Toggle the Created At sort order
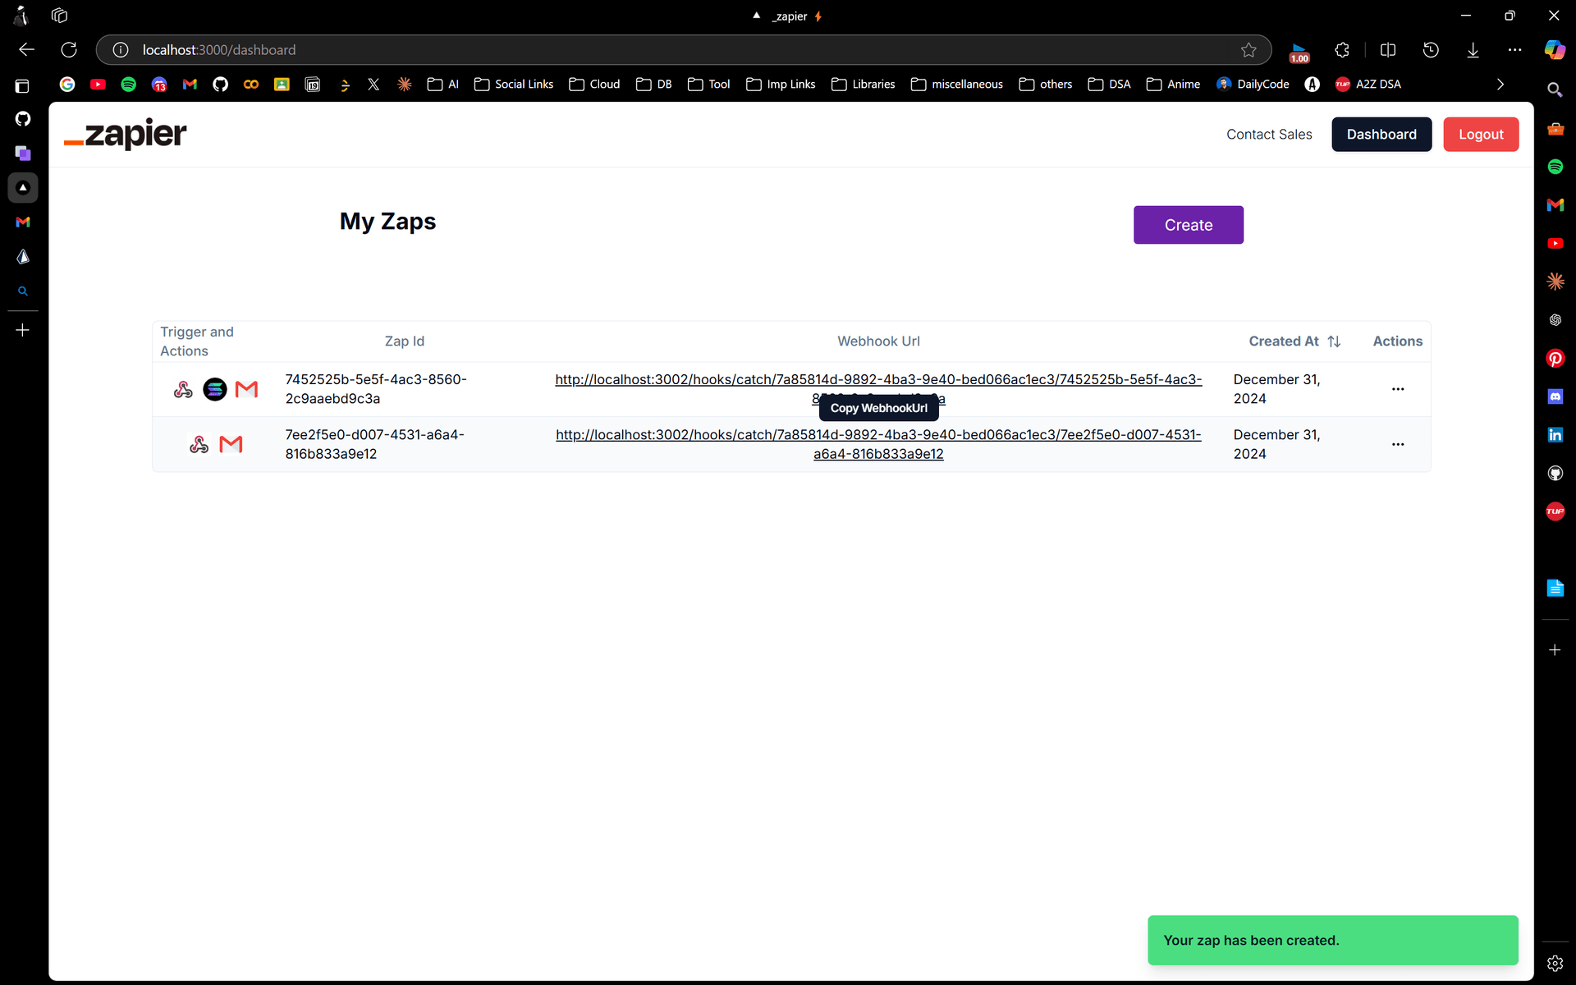The image size is (1576, 985). [1335, 341]
